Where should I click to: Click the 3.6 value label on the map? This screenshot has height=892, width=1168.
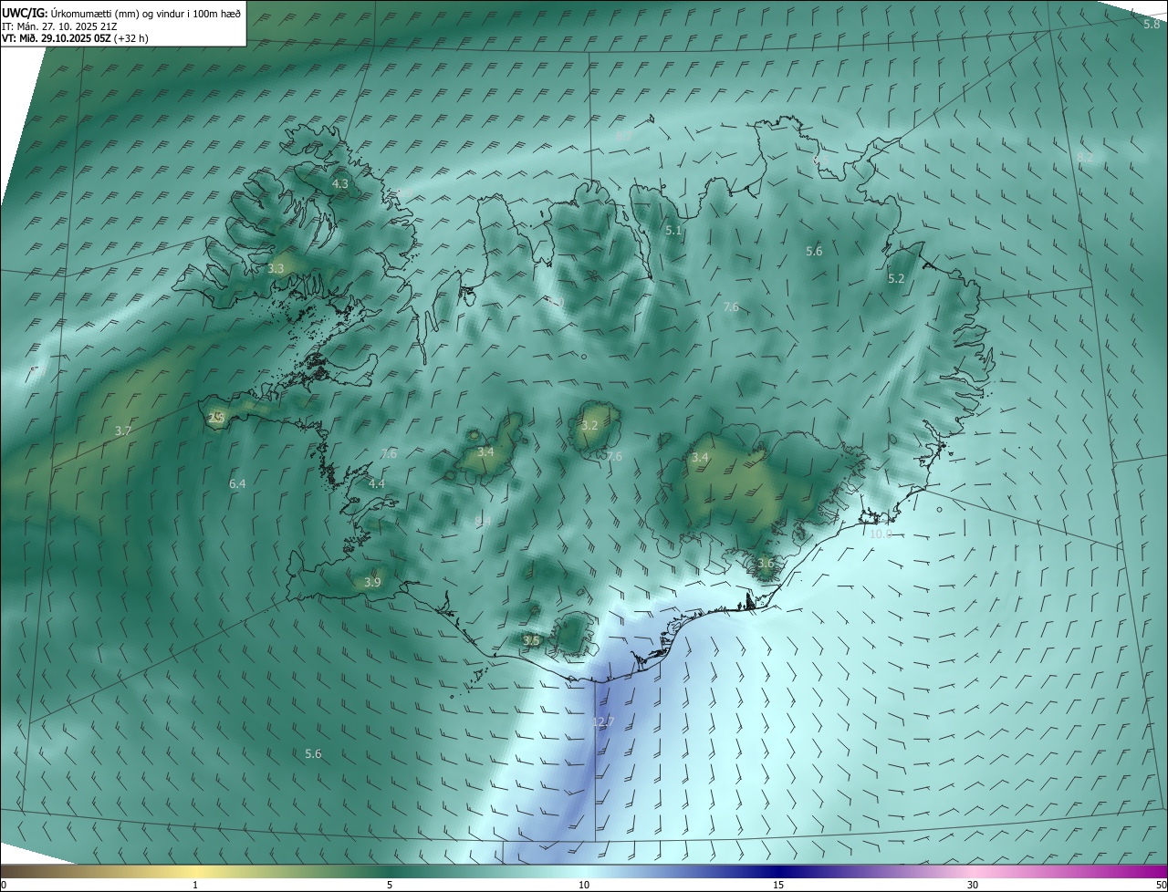[766, 564]
